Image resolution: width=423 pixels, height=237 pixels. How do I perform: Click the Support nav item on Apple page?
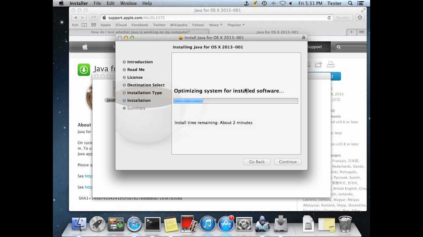314,47
